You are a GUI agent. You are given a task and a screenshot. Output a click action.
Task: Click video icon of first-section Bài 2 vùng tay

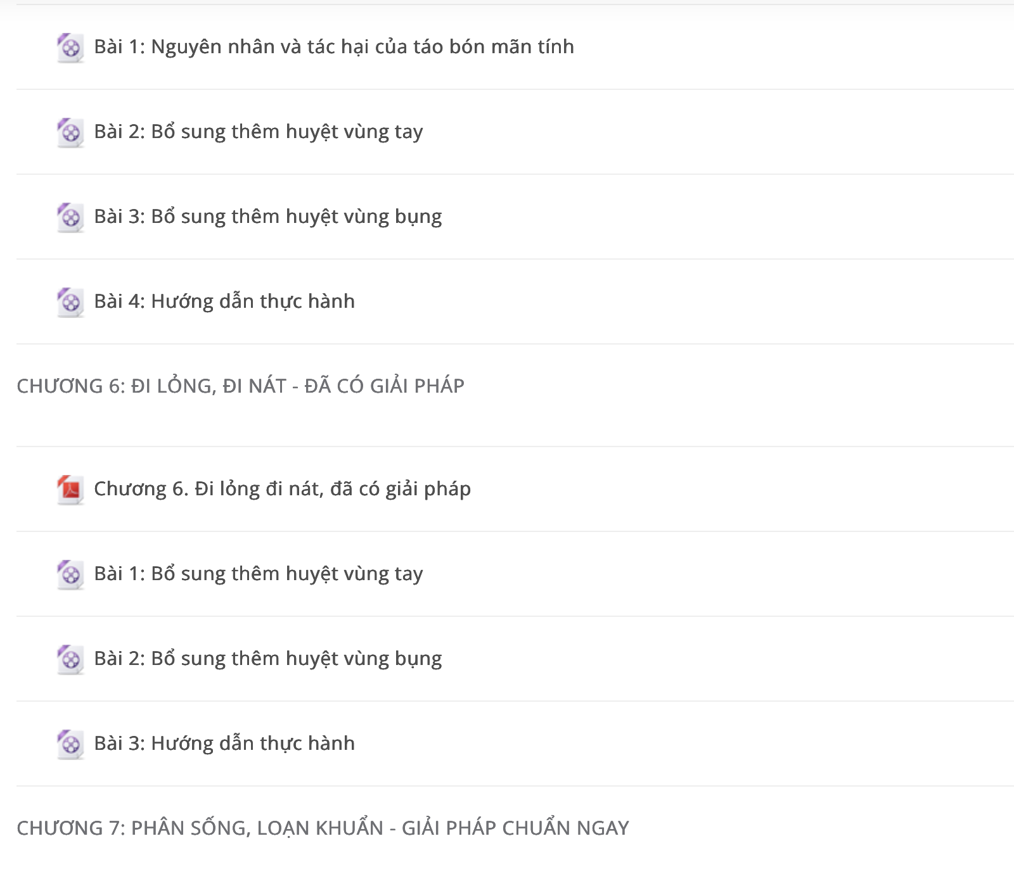point(70,132)
